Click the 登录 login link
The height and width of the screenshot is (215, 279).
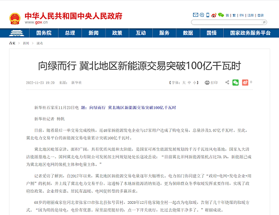pos(261,16)
